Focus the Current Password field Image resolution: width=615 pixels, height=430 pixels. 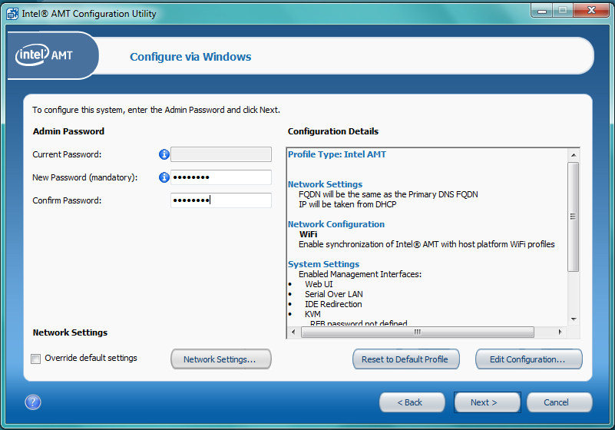coord(221,154)
